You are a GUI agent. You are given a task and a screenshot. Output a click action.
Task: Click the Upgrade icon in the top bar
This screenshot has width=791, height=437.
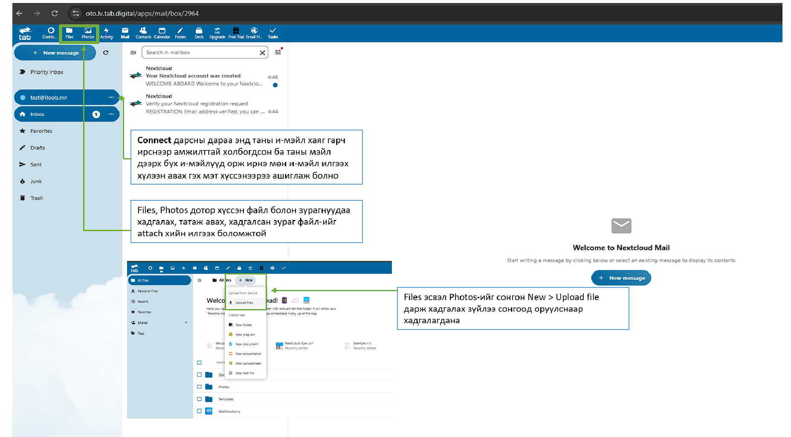(x=217, y=33)
